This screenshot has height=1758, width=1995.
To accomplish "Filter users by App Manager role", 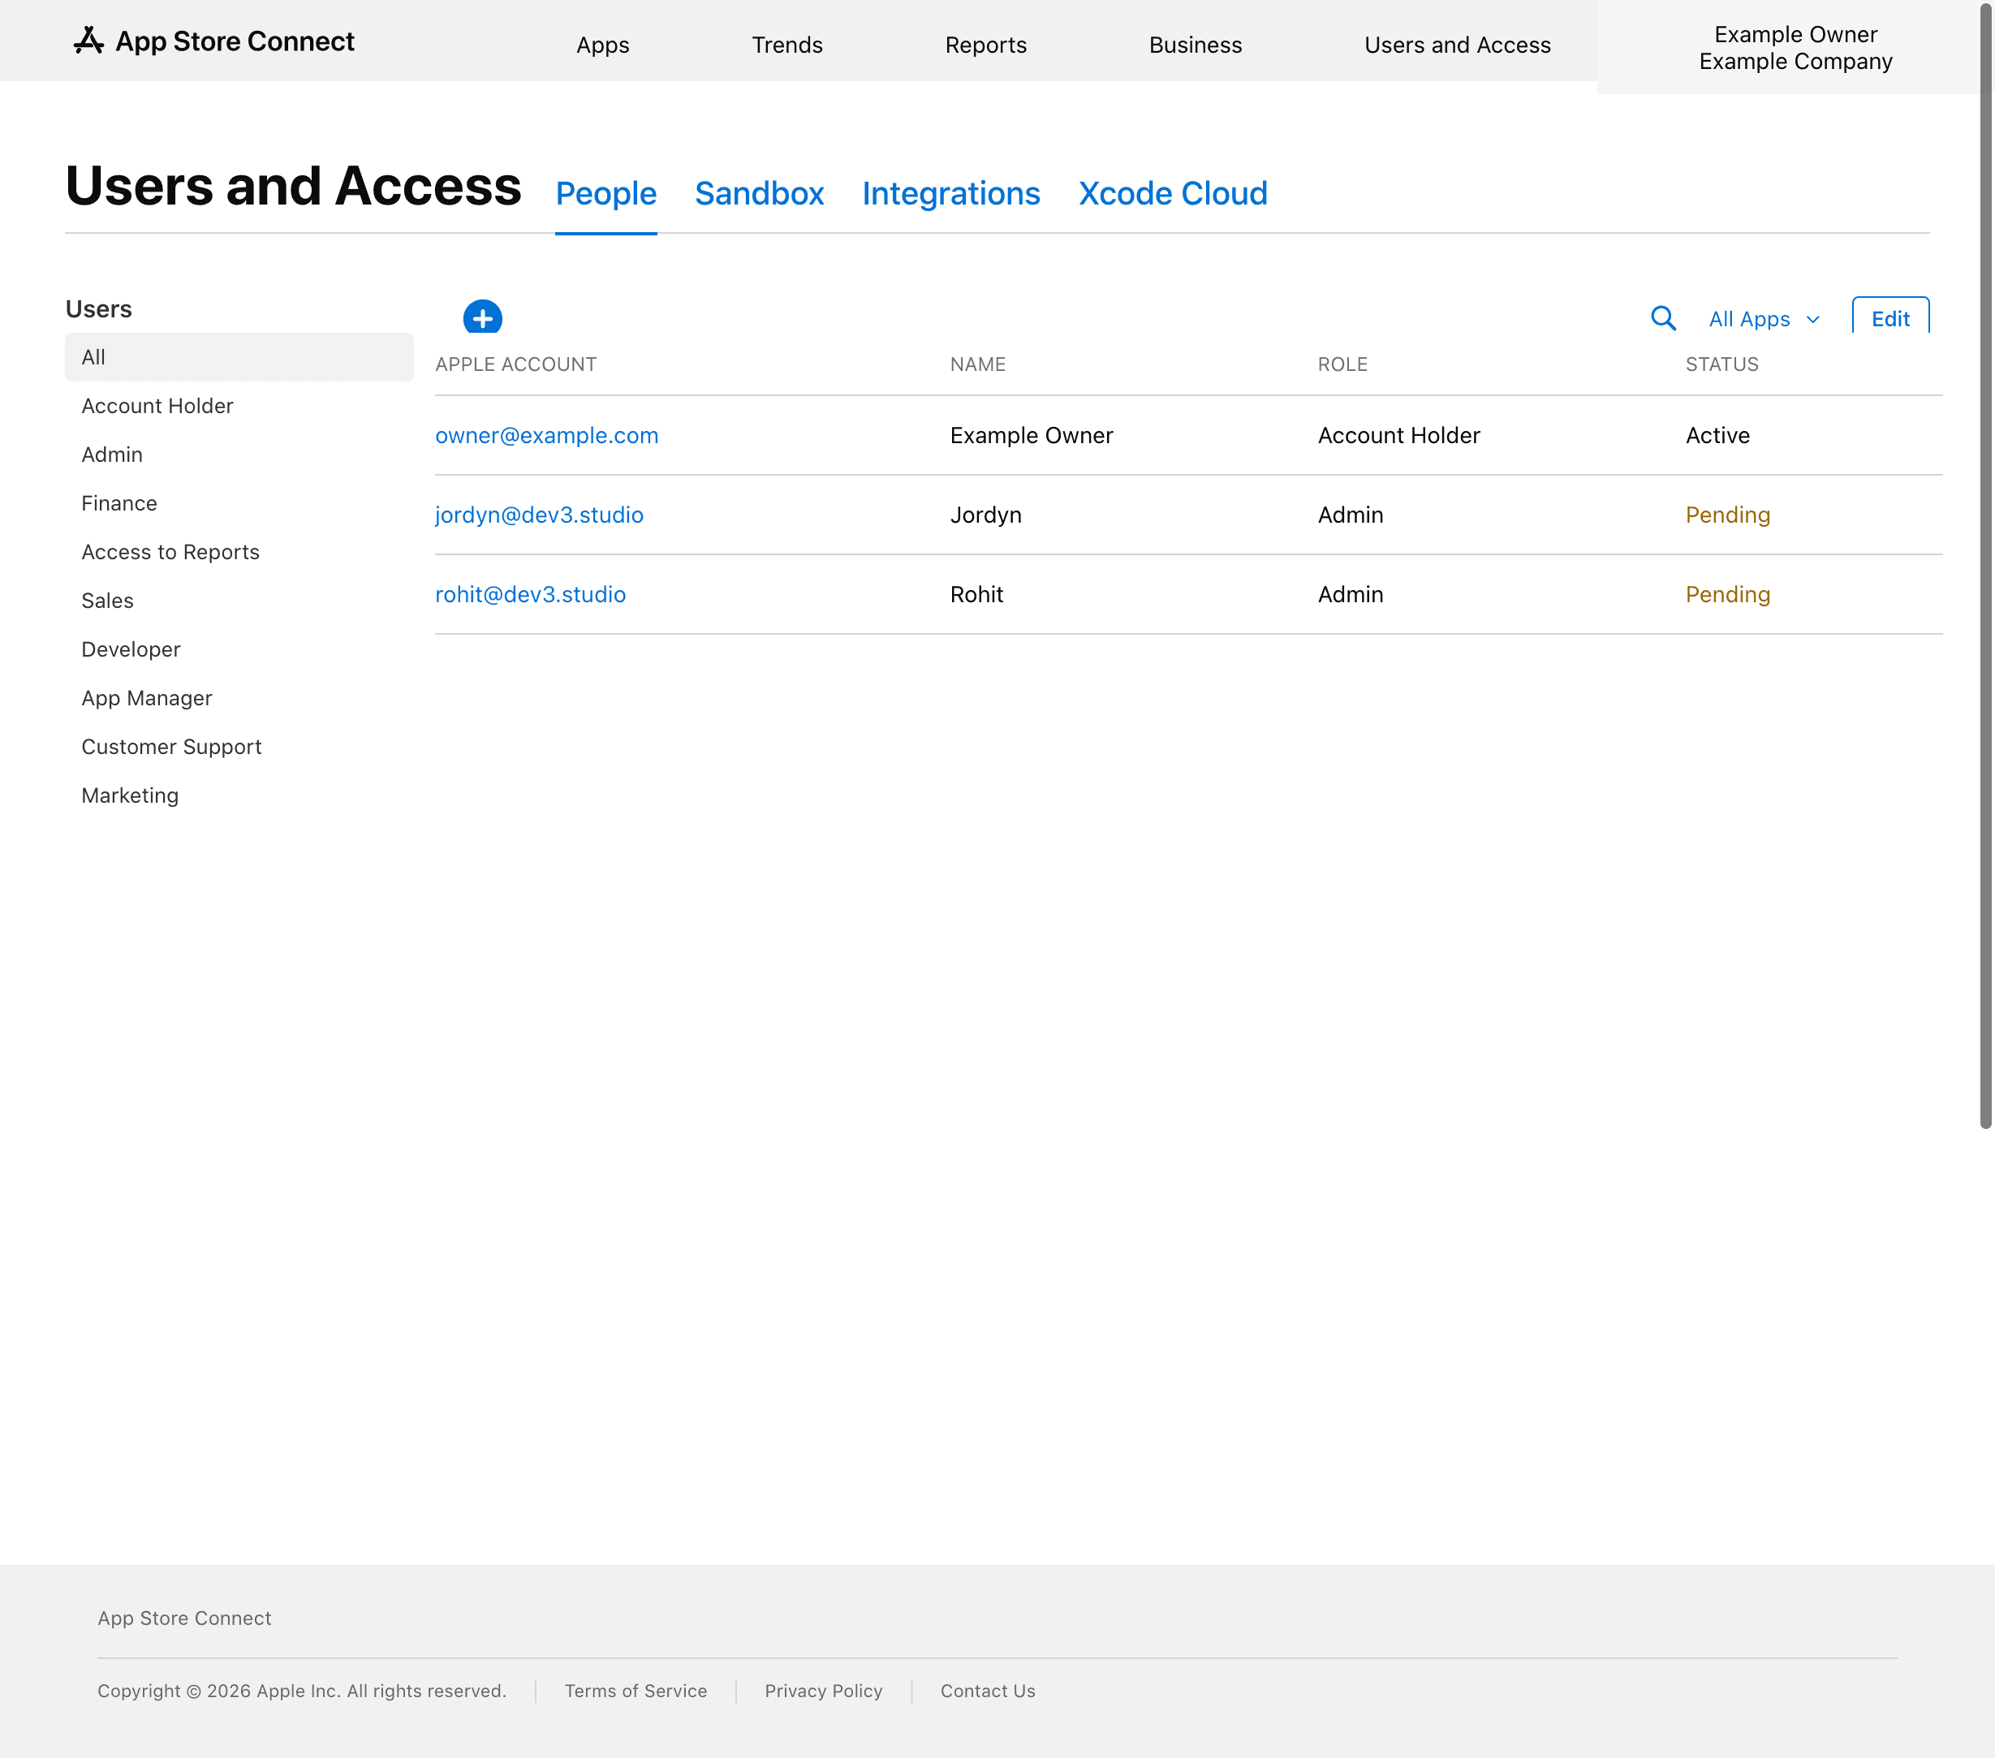I will pyautogui.click(x=146, y=699).
